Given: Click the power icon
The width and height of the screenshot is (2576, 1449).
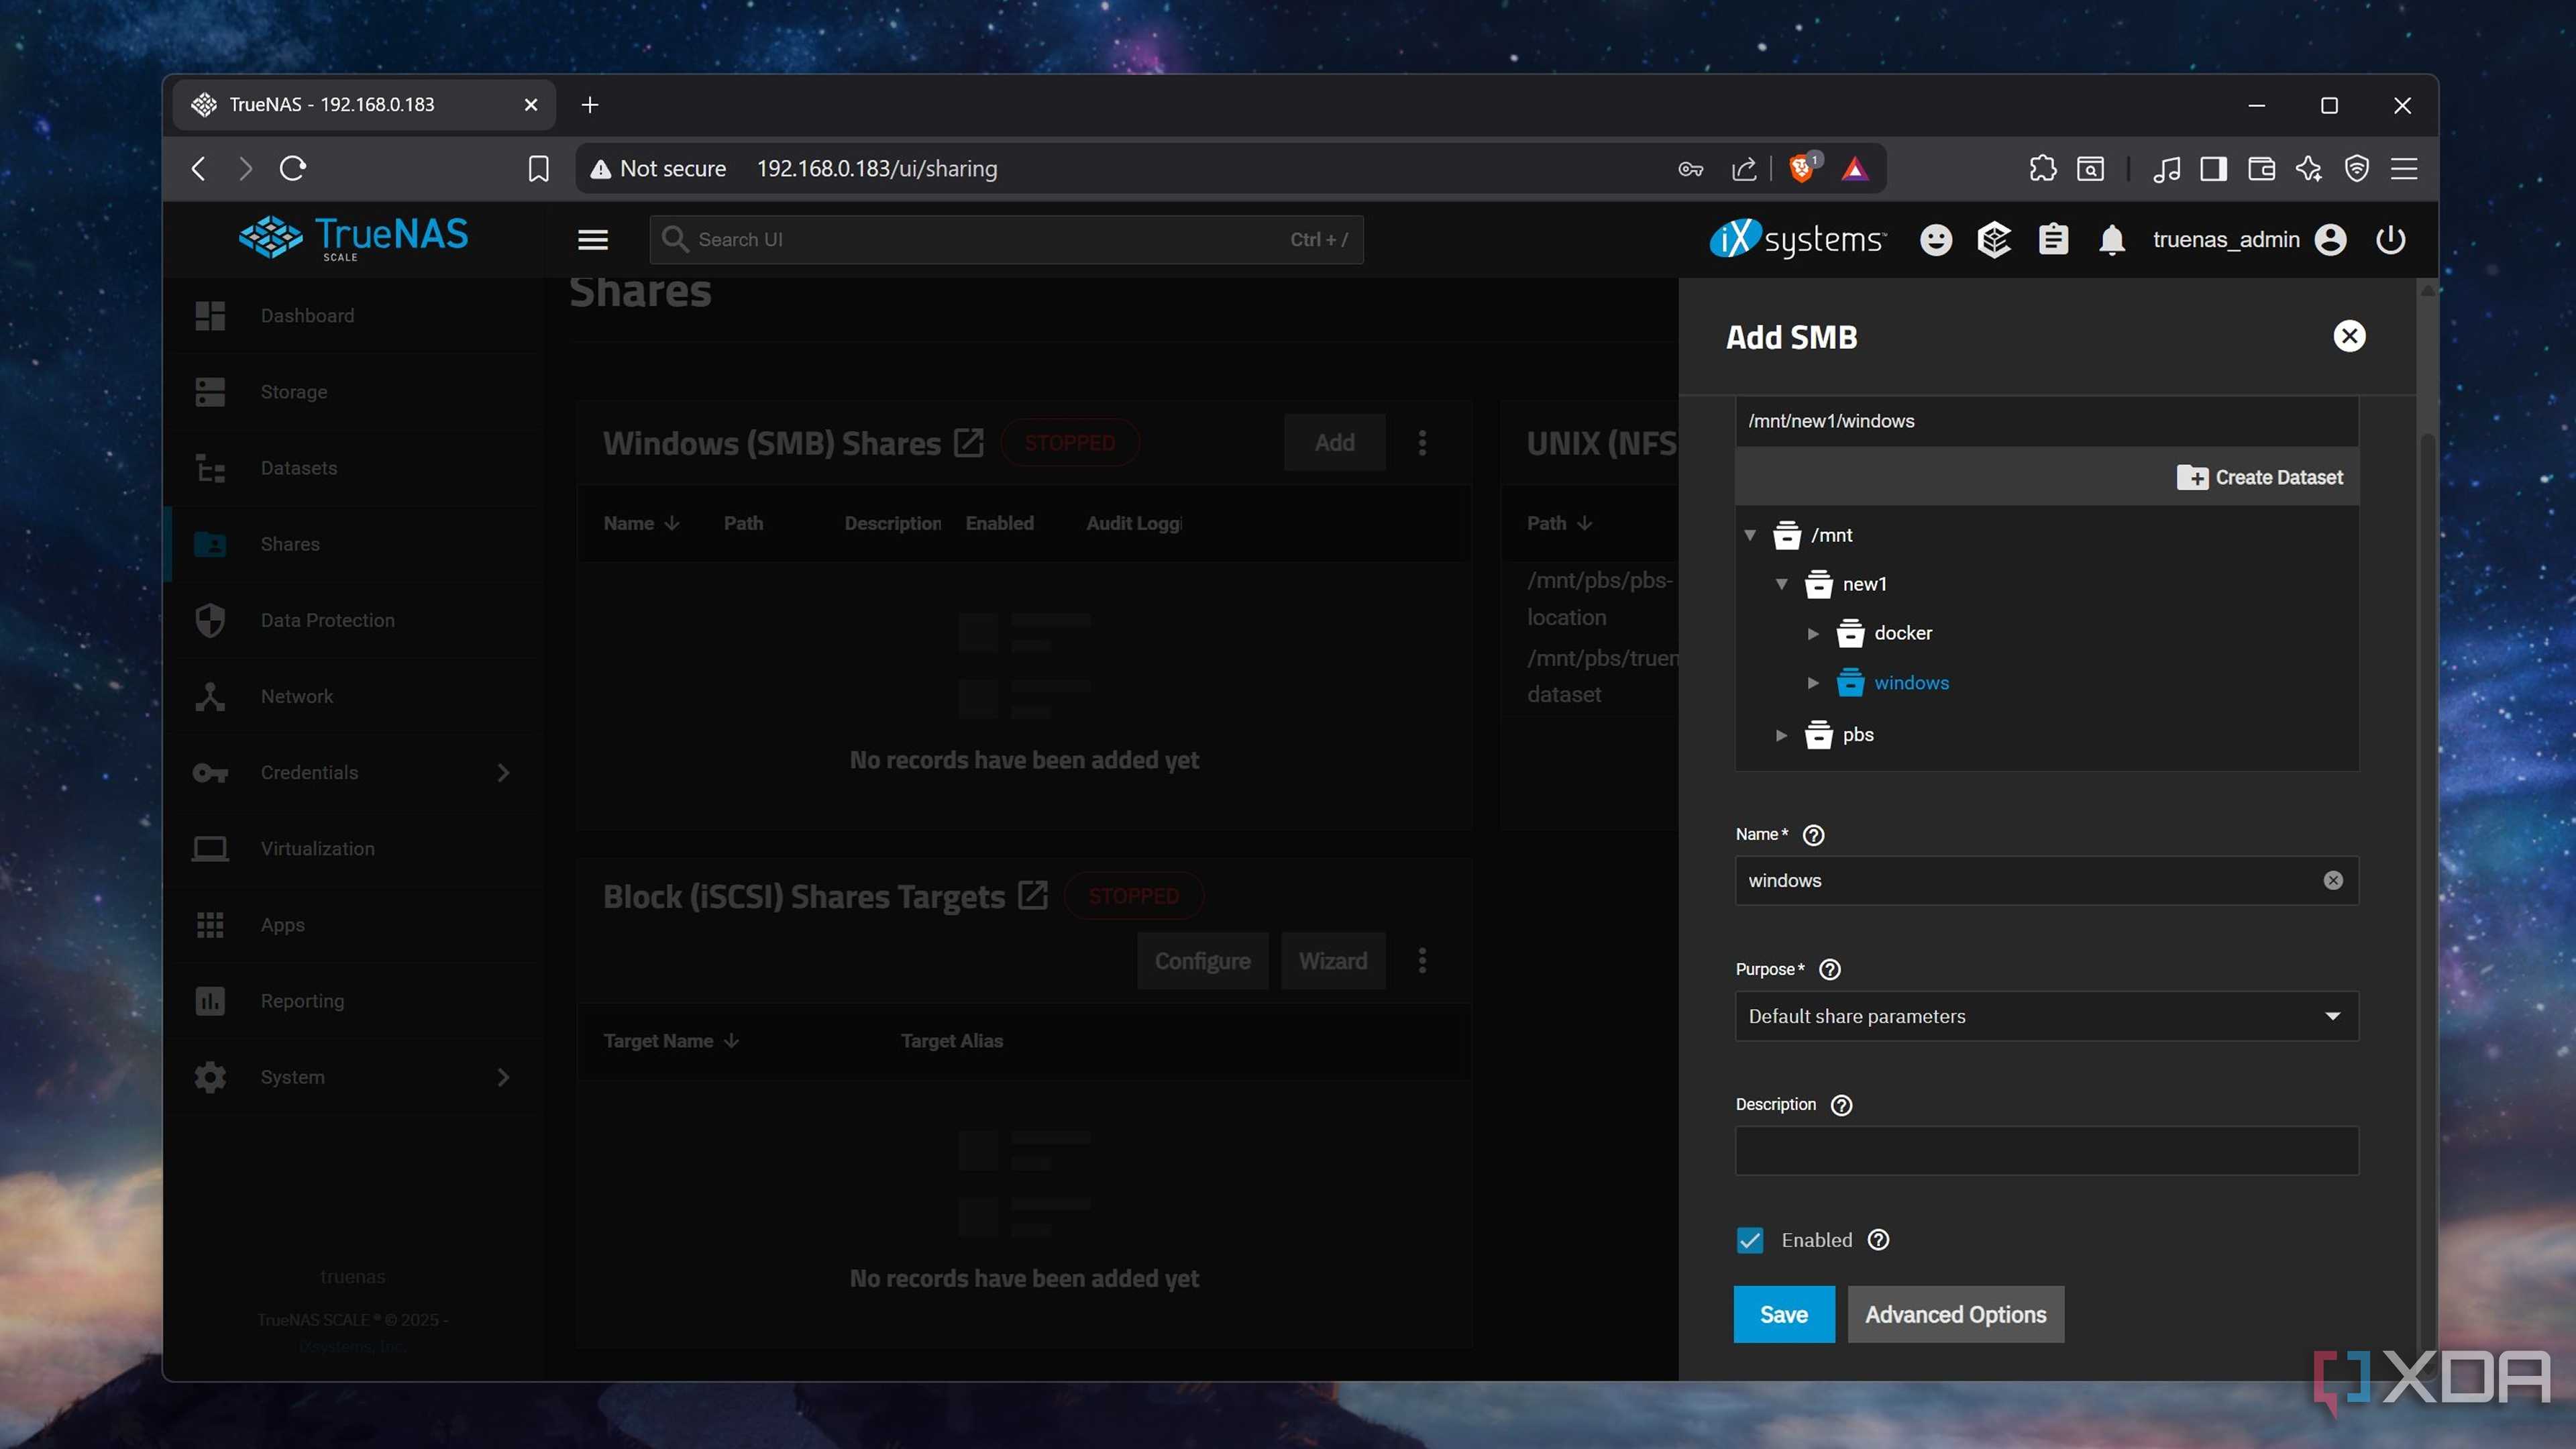Looking at the screenshot, I should (x=2390, y=240).
